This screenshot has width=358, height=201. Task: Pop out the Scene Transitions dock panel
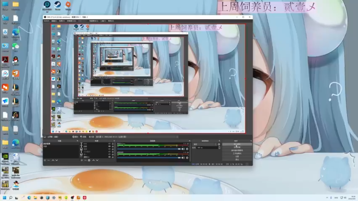219,141
